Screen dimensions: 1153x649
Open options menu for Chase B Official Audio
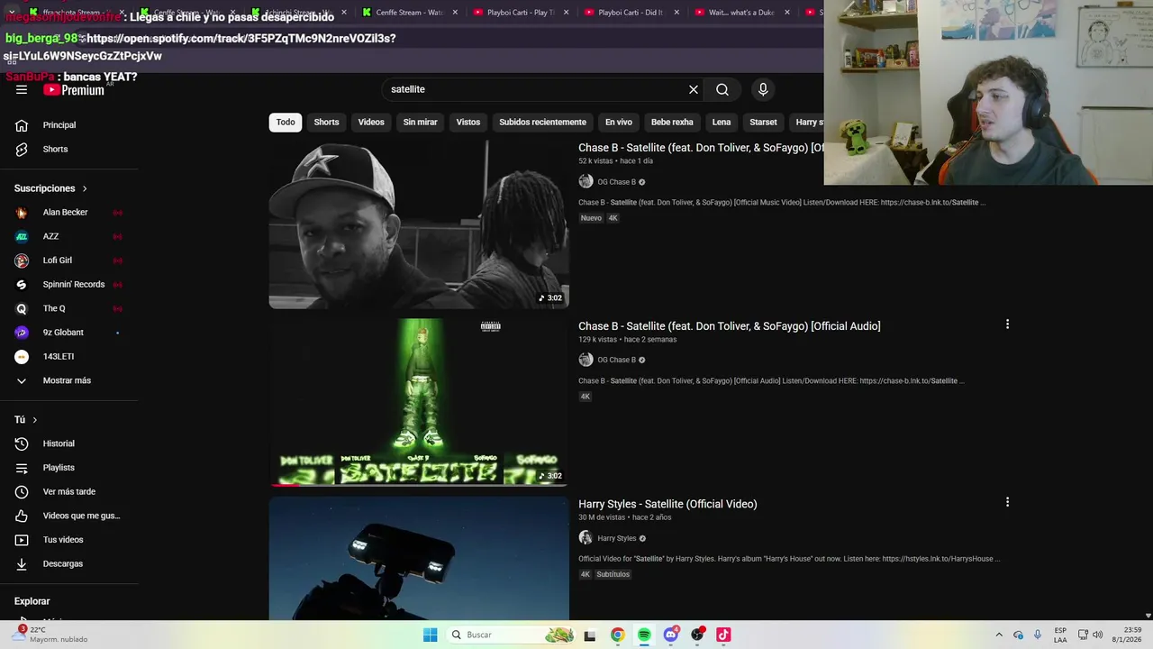(1007, 324)
